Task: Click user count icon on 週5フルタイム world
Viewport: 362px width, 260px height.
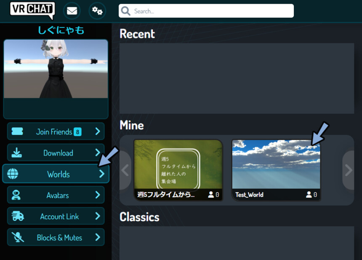Action: (x=211, y=195)
